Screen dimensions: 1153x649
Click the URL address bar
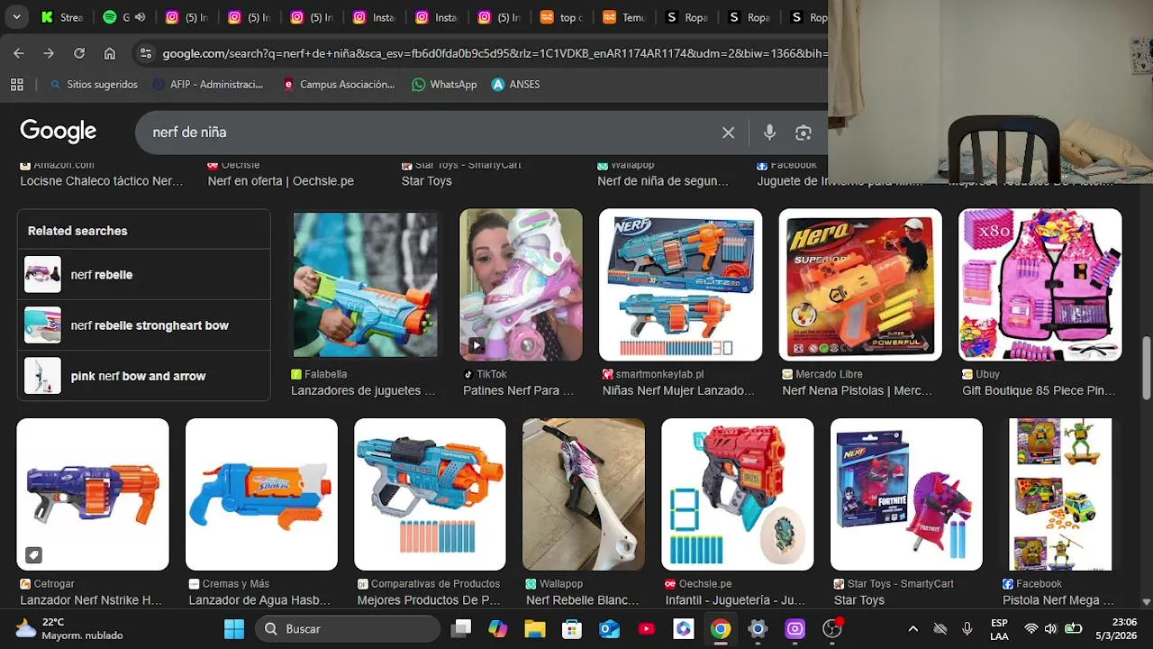click(494, 53)
